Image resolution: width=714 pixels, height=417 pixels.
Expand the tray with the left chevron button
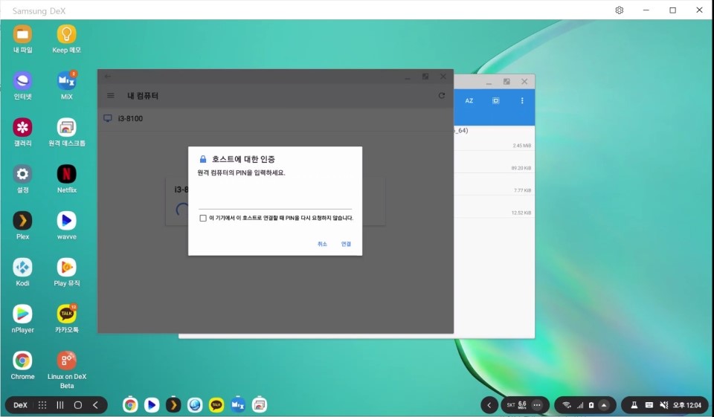coord(489,405)
